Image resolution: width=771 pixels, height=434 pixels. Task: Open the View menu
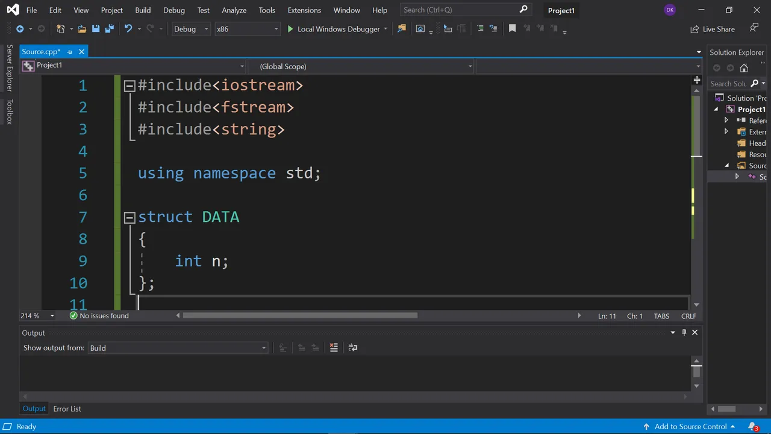click(x=81, y=10)
